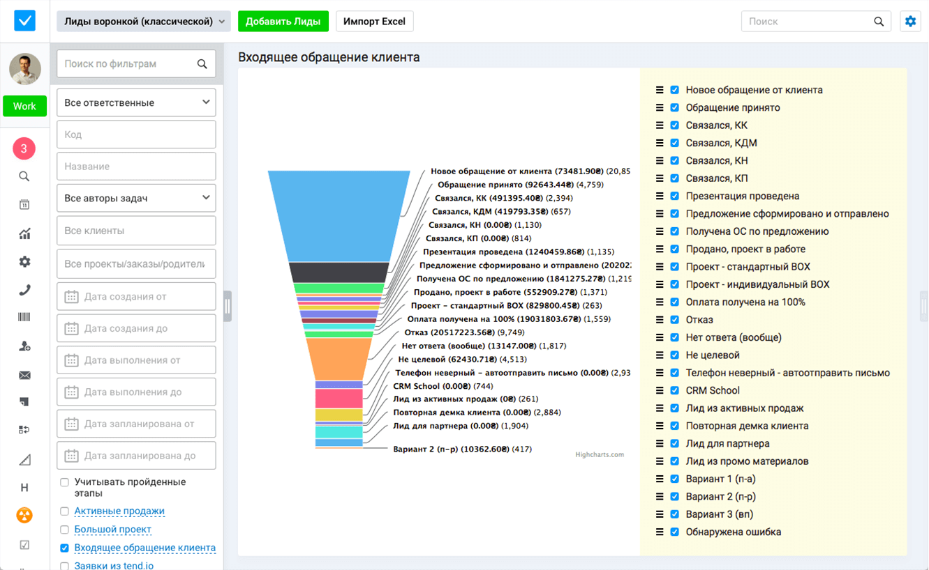The width and height of the screenshot is (929, 570).
Task: Click the red notifications badge showing 3
Action: [24, 148]
